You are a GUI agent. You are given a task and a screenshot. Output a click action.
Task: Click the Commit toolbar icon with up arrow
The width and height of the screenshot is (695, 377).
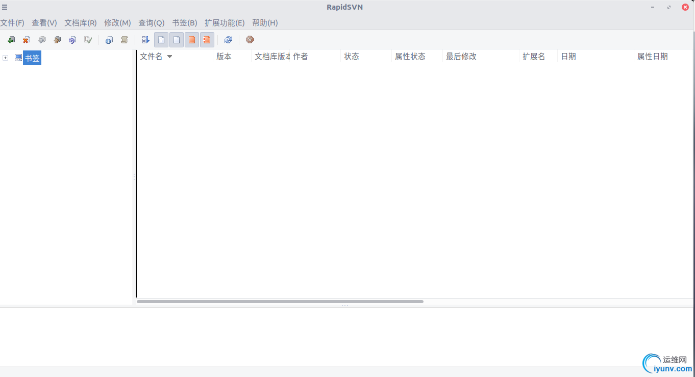point(57,40)
